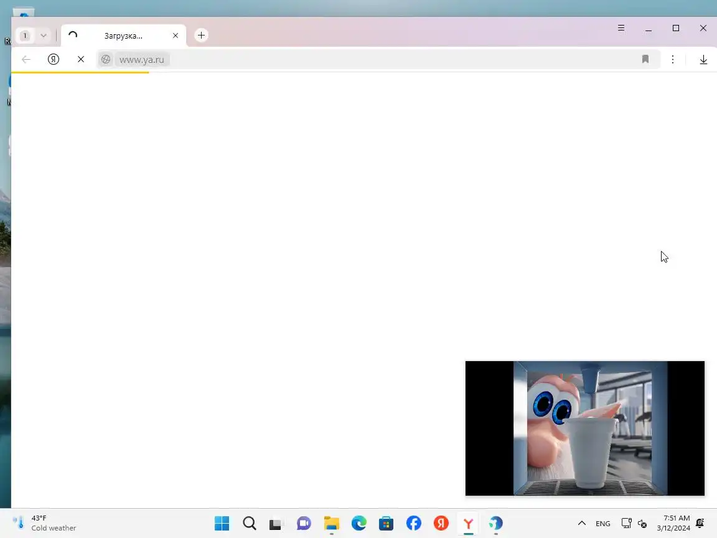Click the picture-in-picture cartoon video

point(585,428)
